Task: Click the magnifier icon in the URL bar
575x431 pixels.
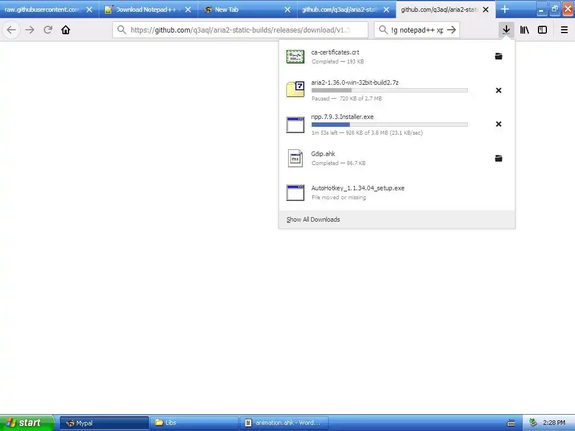Action: pyautogui.click(x=122, y=30)
